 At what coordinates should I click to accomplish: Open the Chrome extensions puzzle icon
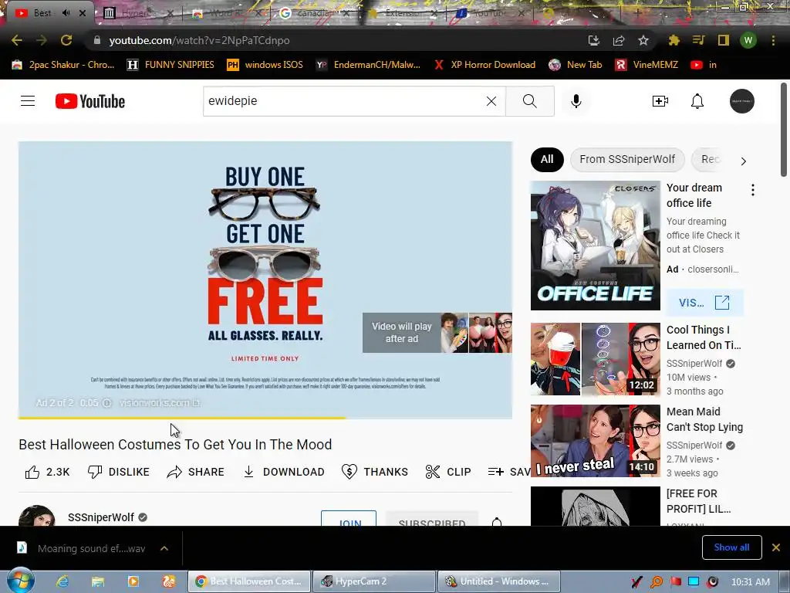pyautogui.click(x=674, y=40)
